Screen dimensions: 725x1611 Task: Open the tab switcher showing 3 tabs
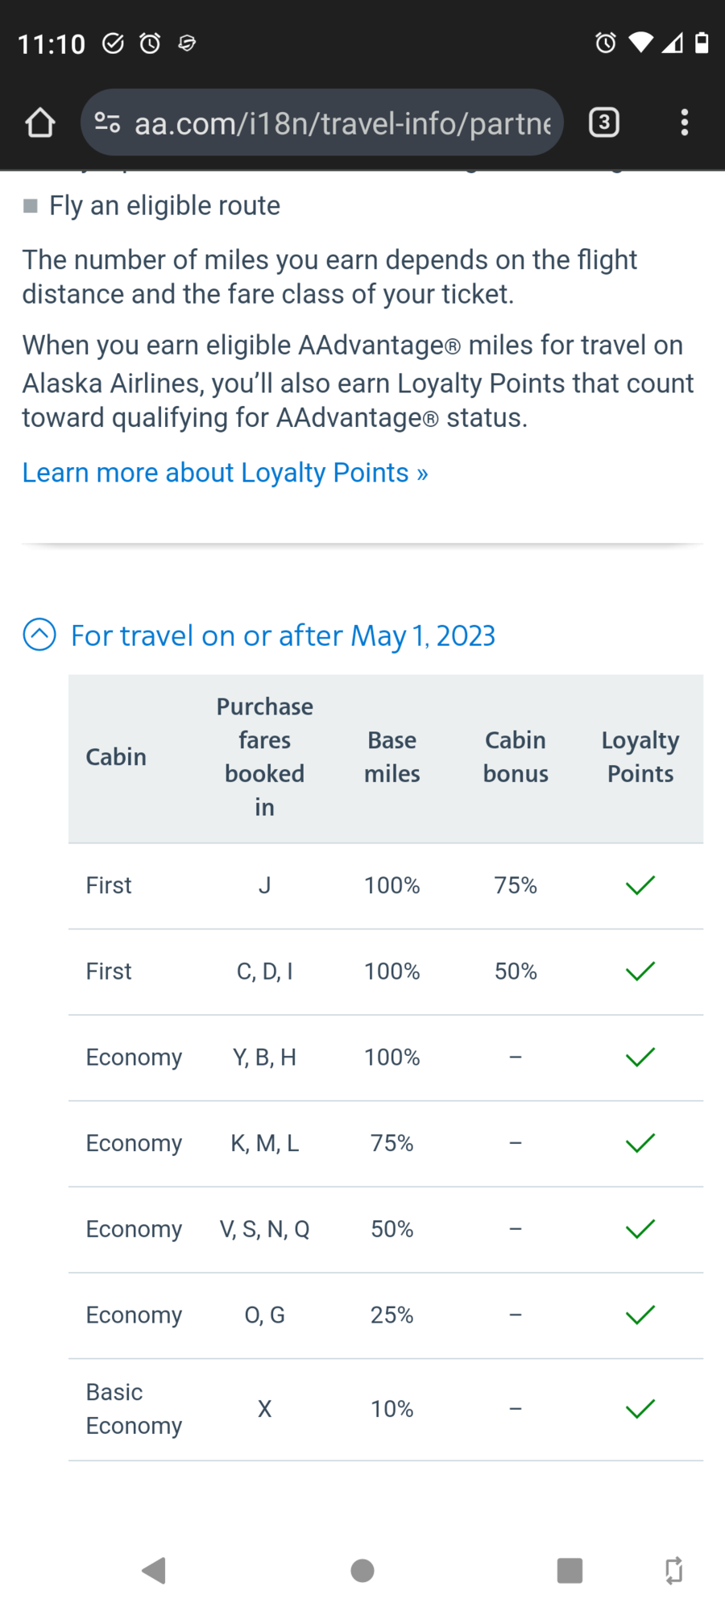pyautogui.click(x=604, y=122)
